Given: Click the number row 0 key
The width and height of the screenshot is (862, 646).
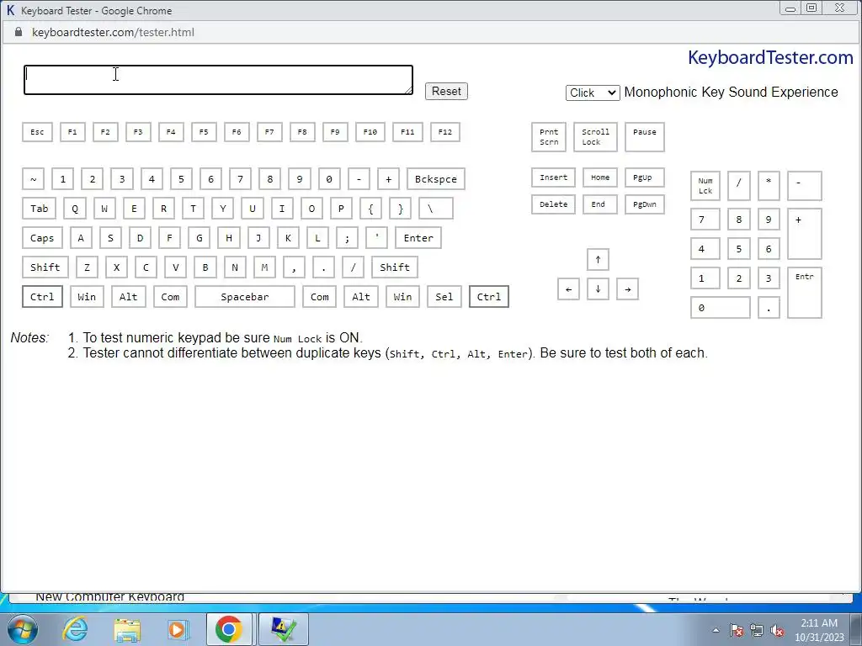Looking at the screenshot, I should point(329,179).
